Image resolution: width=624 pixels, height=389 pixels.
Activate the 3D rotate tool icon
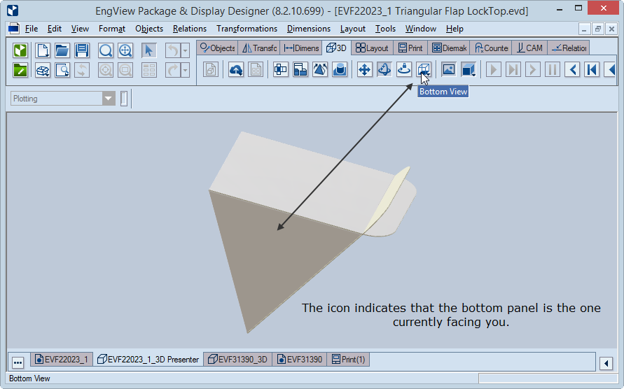tap(384, 69)
